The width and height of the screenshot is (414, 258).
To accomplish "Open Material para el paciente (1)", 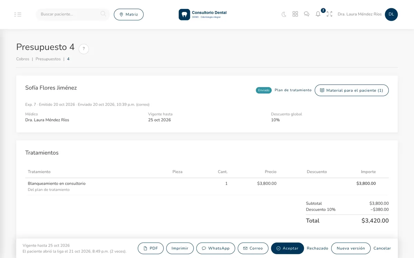I will (x=352, y=90).
